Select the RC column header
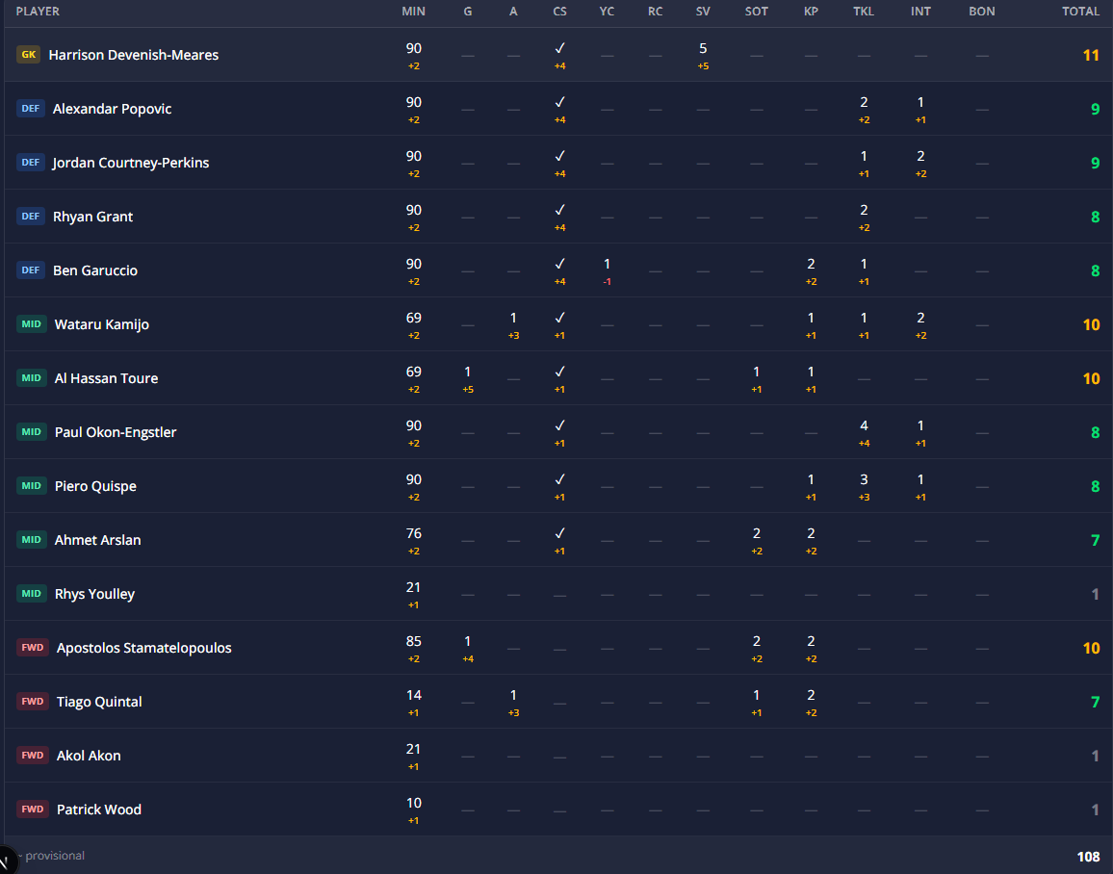The image size is (1113, 874). coord(655,12)
